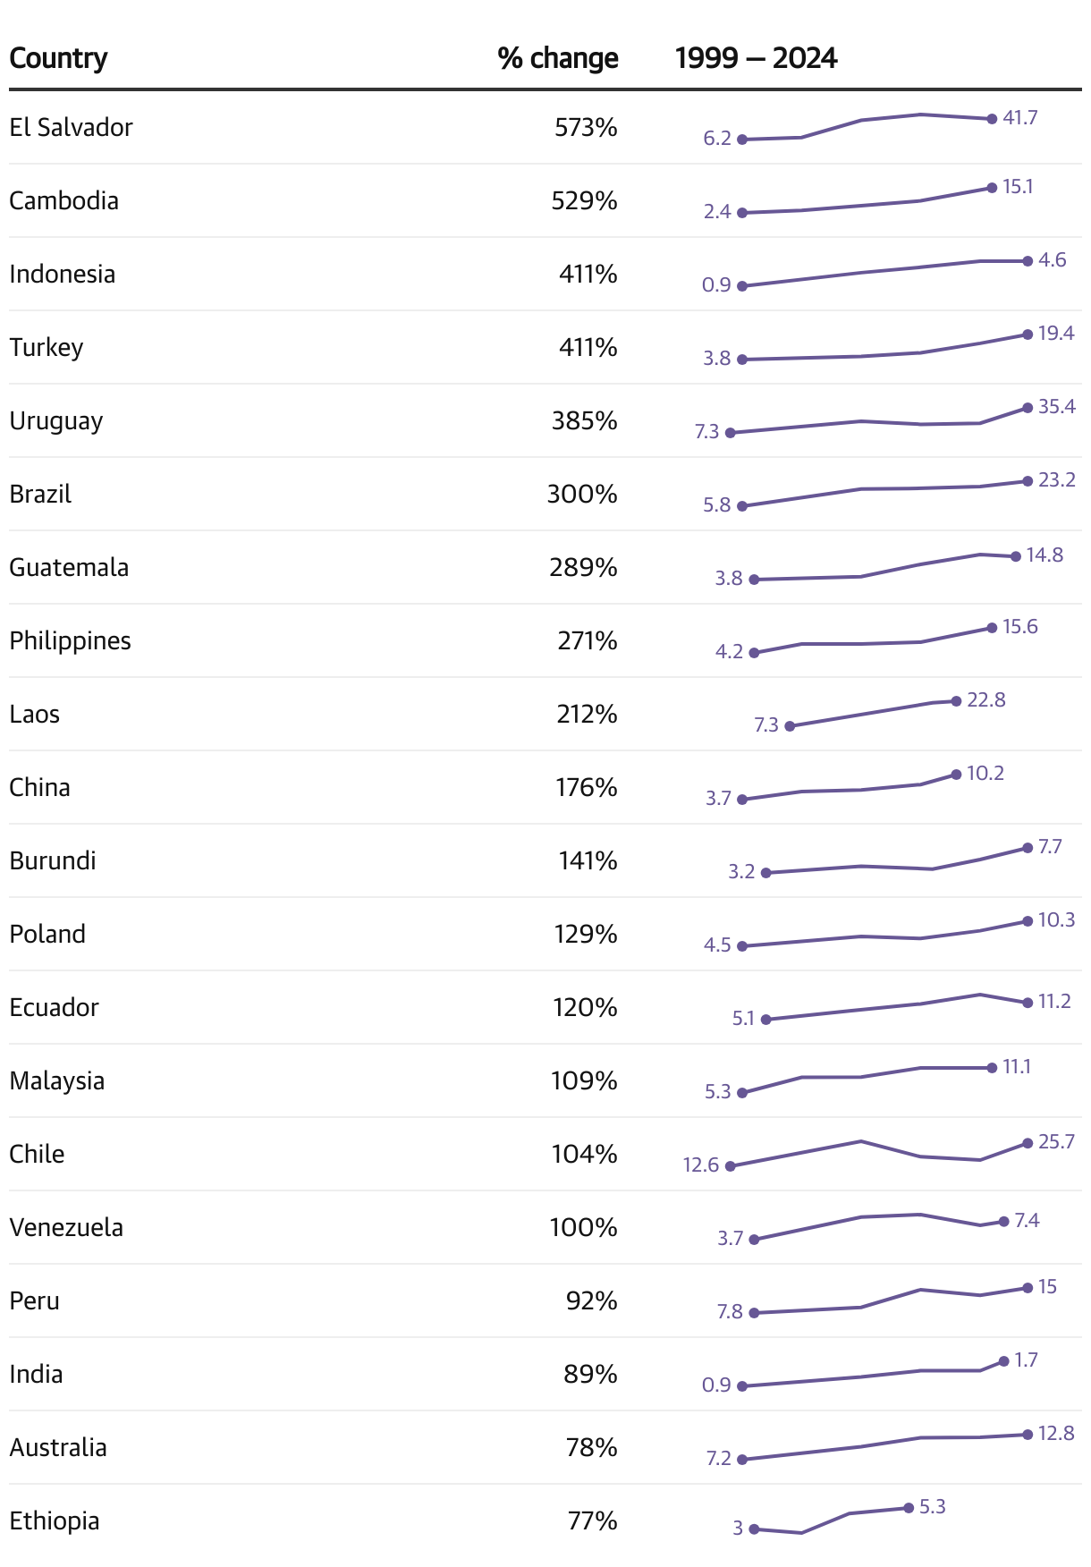The height and width of the screenshot is (1567, 1091).
Task: Click Guatemala's 289% change value
Action: coord(583,567)
